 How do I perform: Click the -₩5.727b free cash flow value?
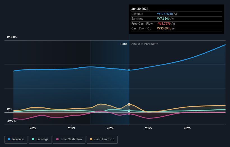click(164, 24)
